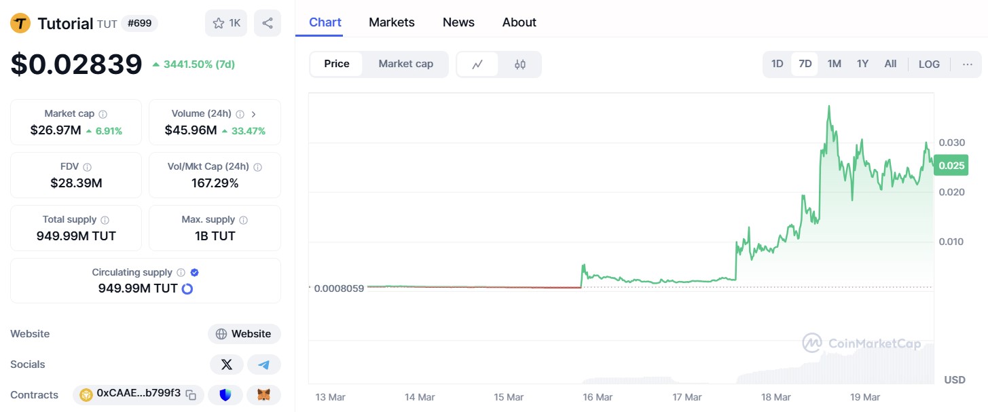This screenshot has width=988, height=412.
Task: Expand Volume (24h) chevron arrow
Action: [253, 114]
